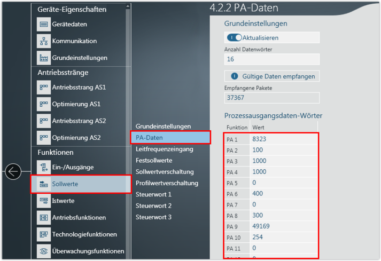This screenshot has height=261, width=381.
Task: Click the Technologiefunktionen icon
Action: point(43,234)
